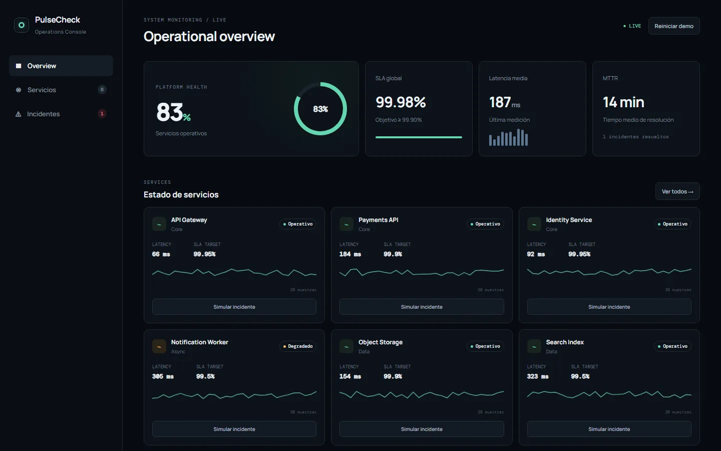Click the latency bar chart
The image size is (721, 451).
508,137
